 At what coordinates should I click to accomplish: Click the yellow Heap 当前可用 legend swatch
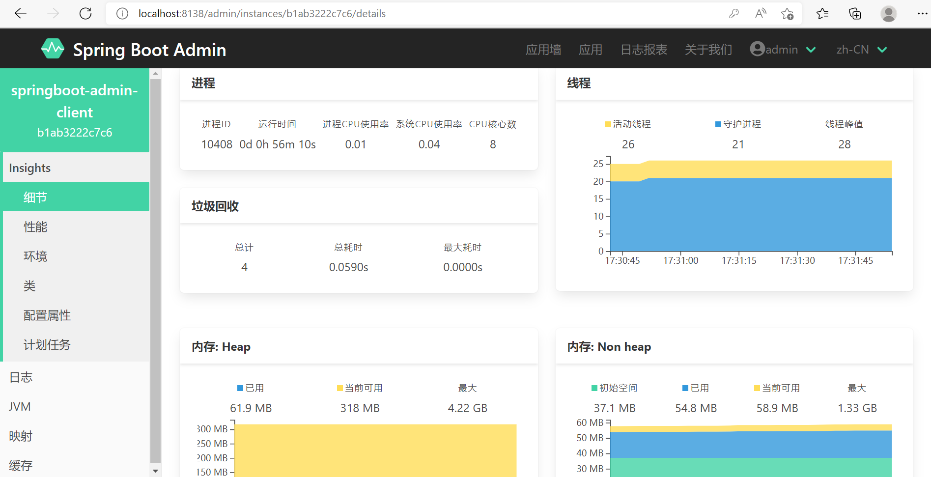coord(340,388)
